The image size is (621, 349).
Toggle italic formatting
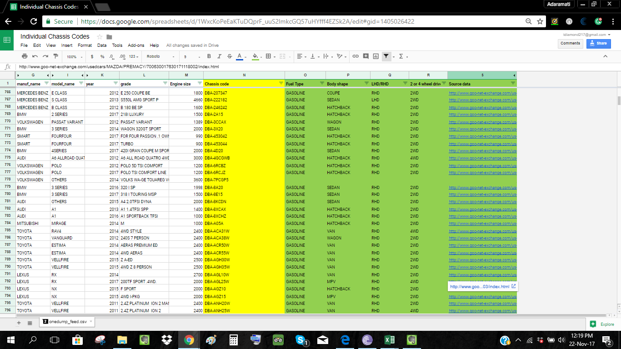click(x=219, y=56)
